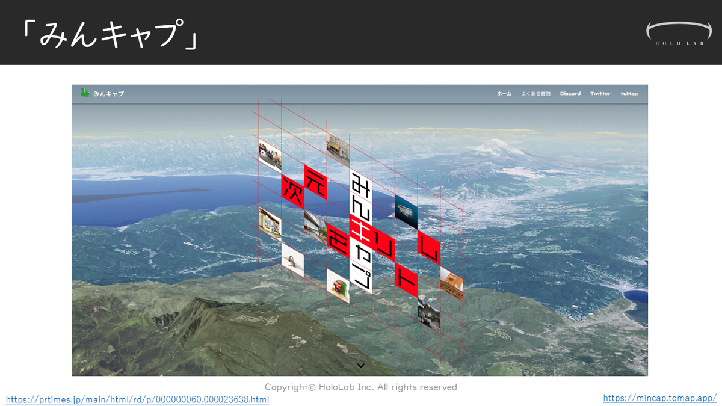Click the red tile with ト character
Image resolution: width=722 pixels, height=406 pixels.
pos(406,278)
